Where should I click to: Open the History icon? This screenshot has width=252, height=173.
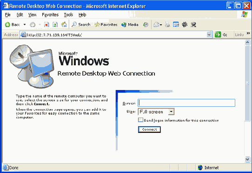pyautogui.click(x=146, y=25)
